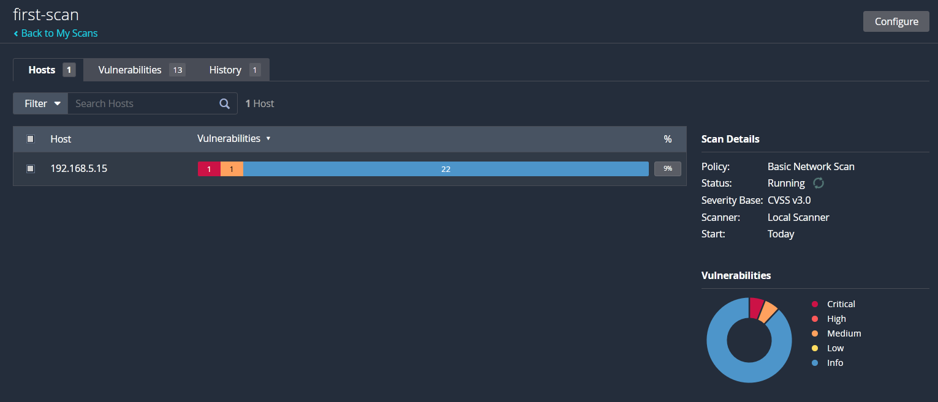Image resolution: width=938 pixels, height=402 pixels.
Task: Click the Info severity legend dot
Action: (815, 363)
